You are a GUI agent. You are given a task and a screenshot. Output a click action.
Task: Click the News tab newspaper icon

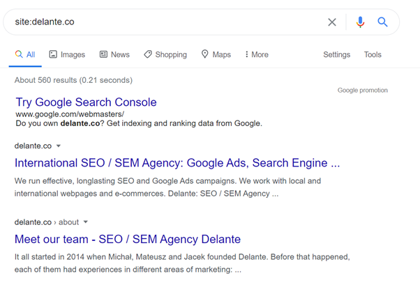(x=103, y=54)
